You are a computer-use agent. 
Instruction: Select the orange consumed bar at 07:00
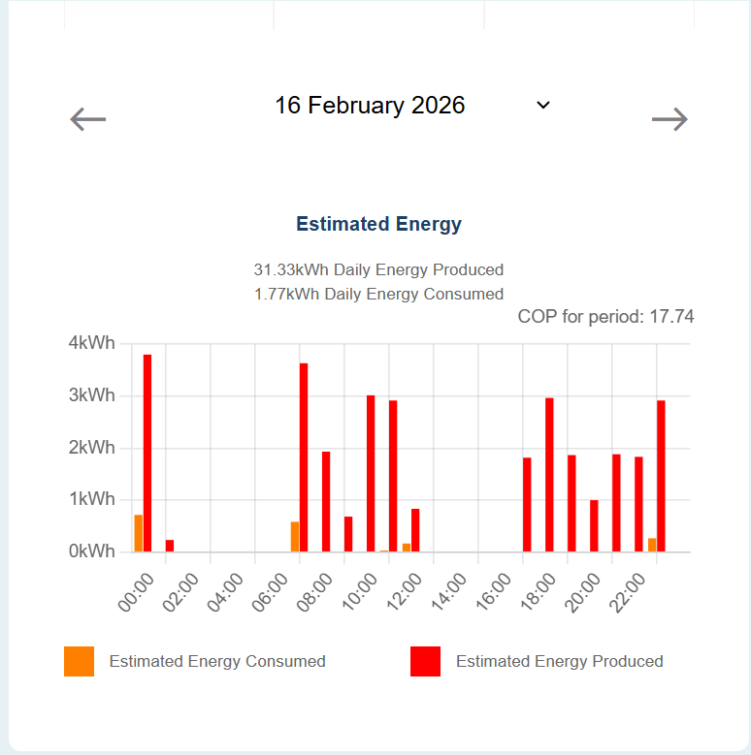click(295, 537)
